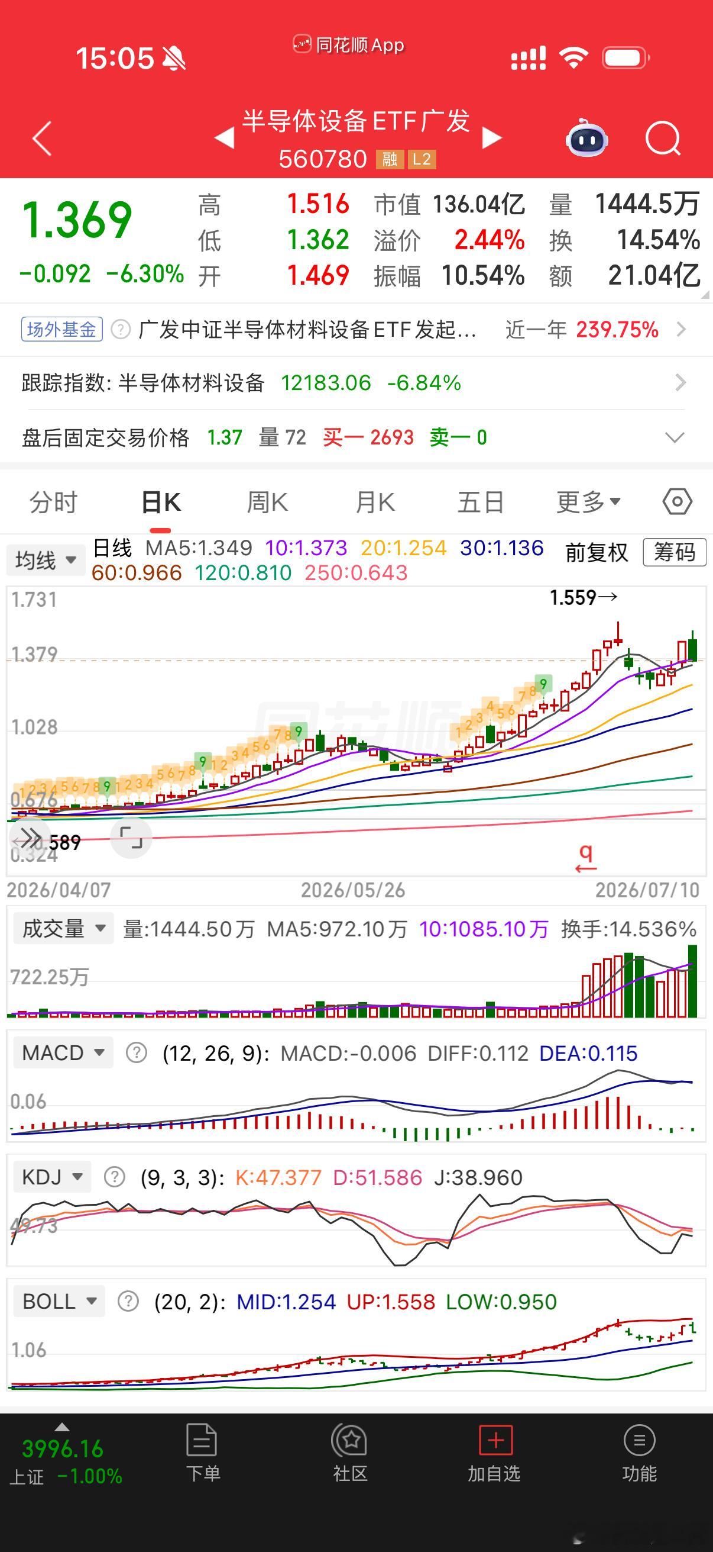
Task: Tap the back arrow in the header
Action: point(42,138)
